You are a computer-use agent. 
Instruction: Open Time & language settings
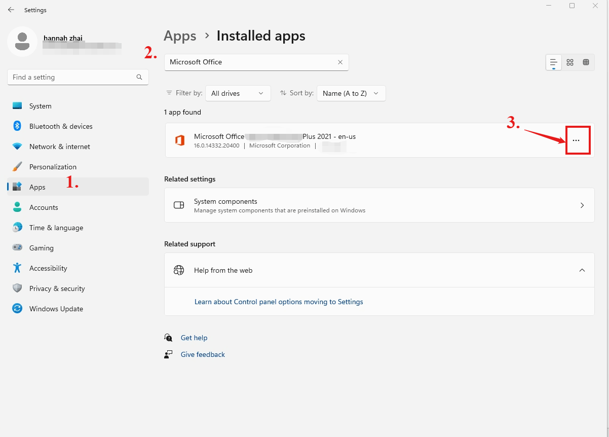78,228
